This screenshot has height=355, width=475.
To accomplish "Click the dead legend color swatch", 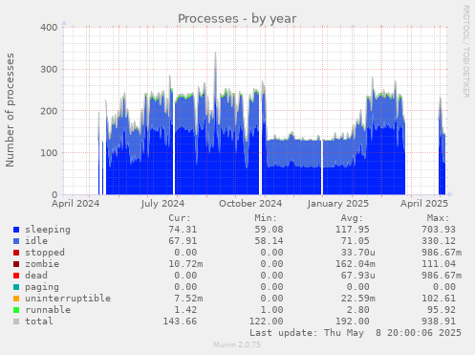I will [16, 276].
